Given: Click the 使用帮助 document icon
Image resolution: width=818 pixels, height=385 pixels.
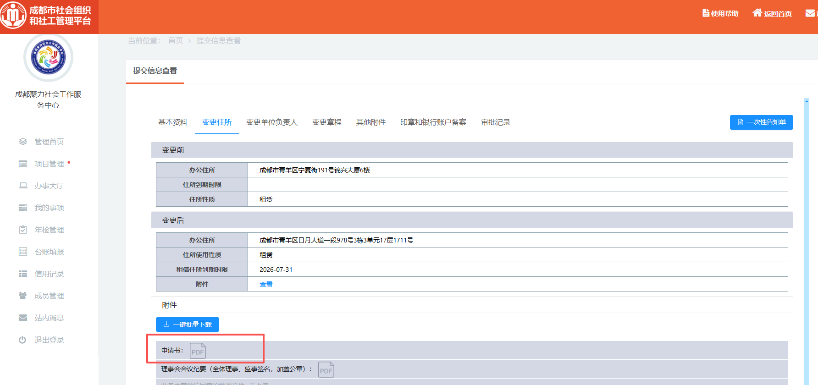Looking at the screenshot, I should (x=706, y=13).
